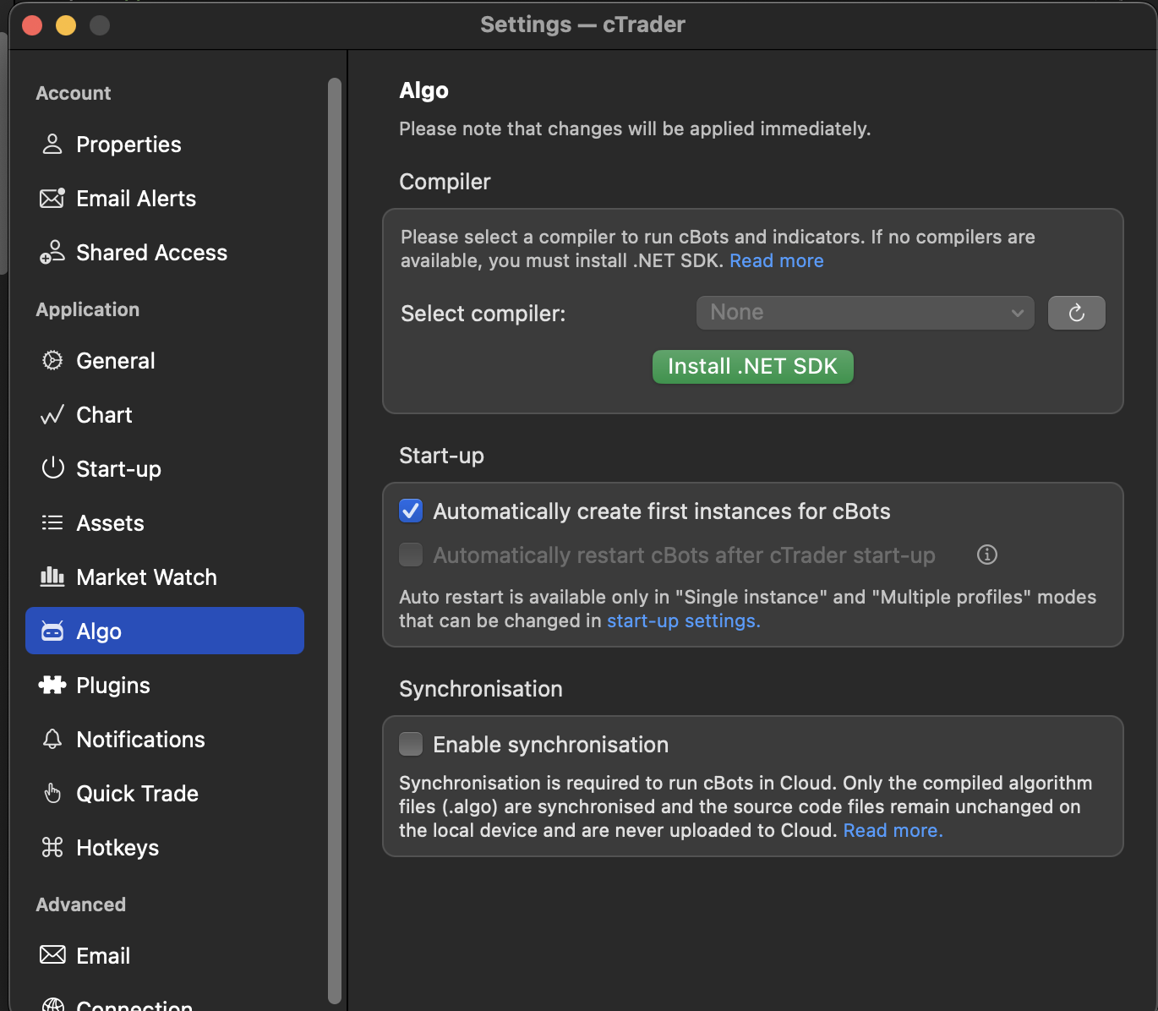The height and width of the screenshot is (1011, 1158).
Task: Click the Market Watch bars icon
Action: (x=52, y=577)
